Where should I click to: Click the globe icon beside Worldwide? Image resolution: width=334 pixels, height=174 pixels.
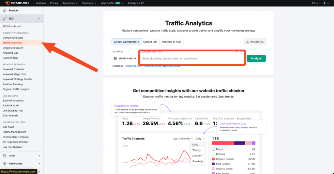115,59
